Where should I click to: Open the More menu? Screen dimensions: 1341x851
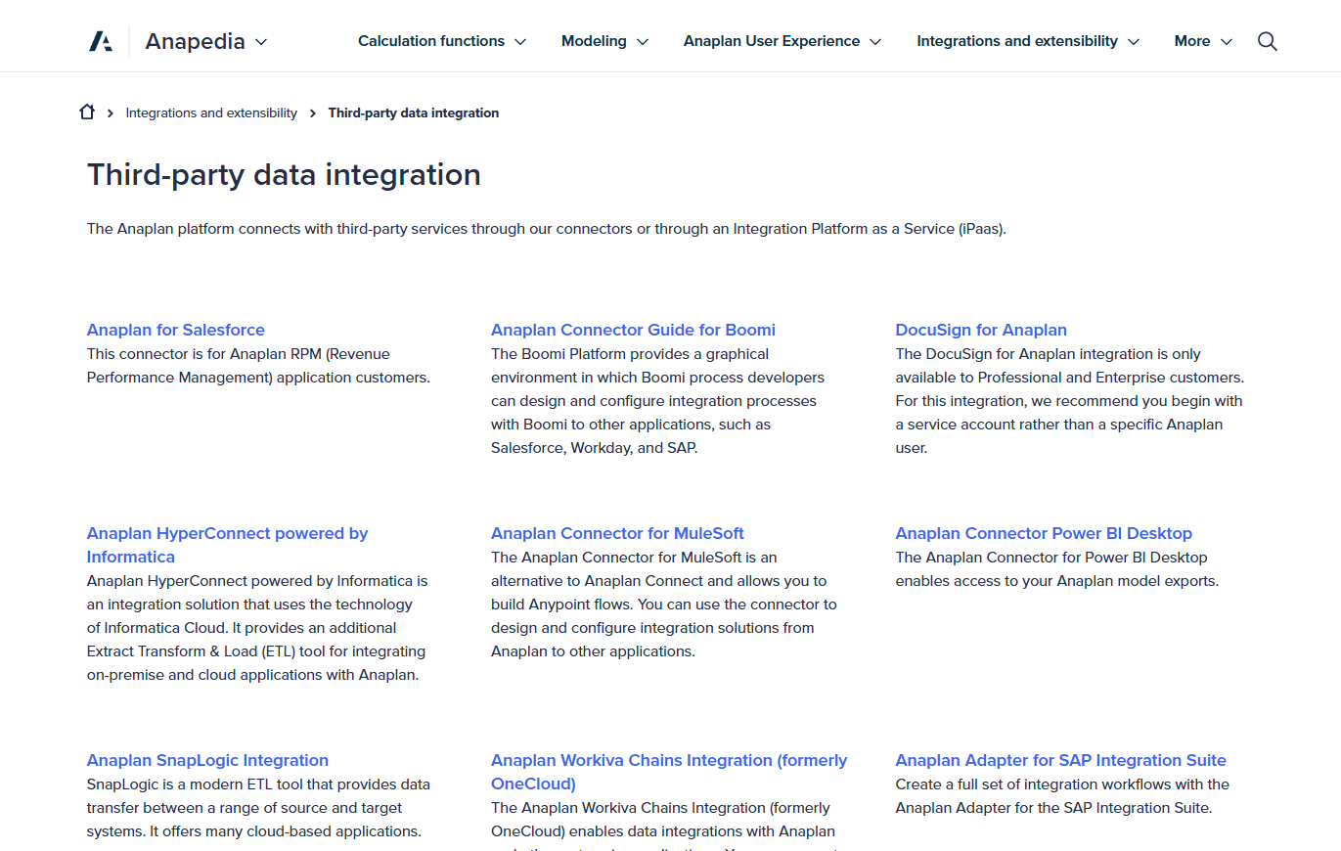1203,41
